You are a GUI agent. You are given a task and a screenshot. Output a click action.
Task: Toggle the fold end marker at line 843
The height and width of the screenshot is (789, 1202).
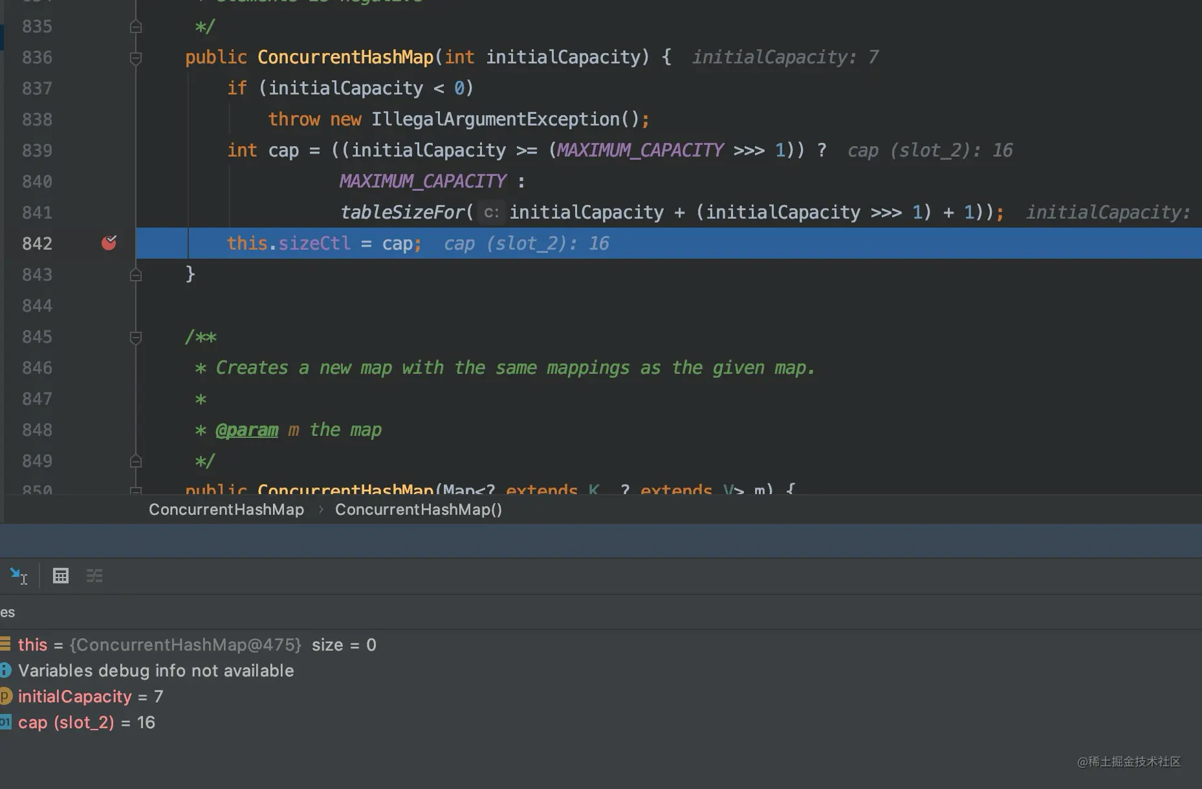[136, 275]
